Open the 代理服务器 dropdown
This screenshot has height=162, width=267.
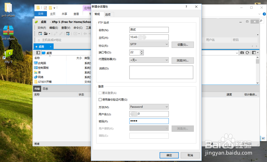(149, 60)
